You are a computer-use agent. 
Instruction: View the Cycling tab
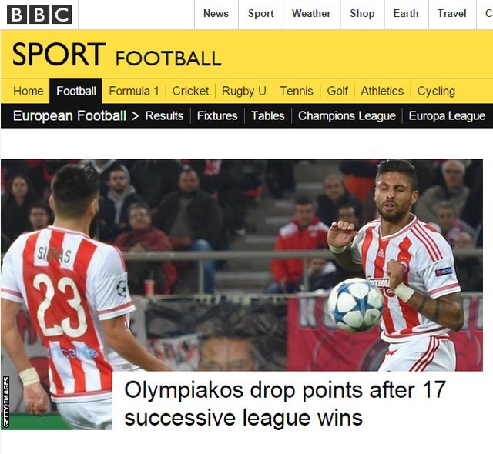[x=436, y=91]
